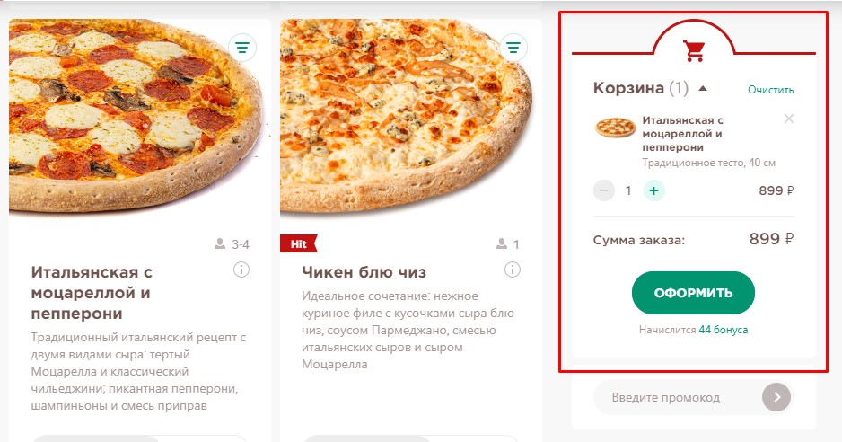Open cart item pizza thumbnail
842x442 pixels.
coord(616,128)
